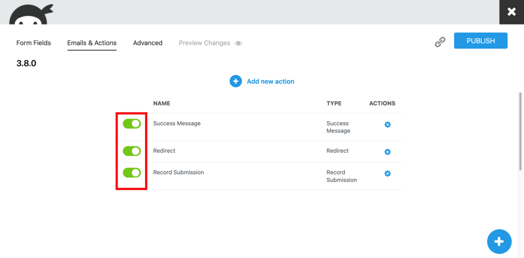
Task: Add a new action
Action: point(270,81)
